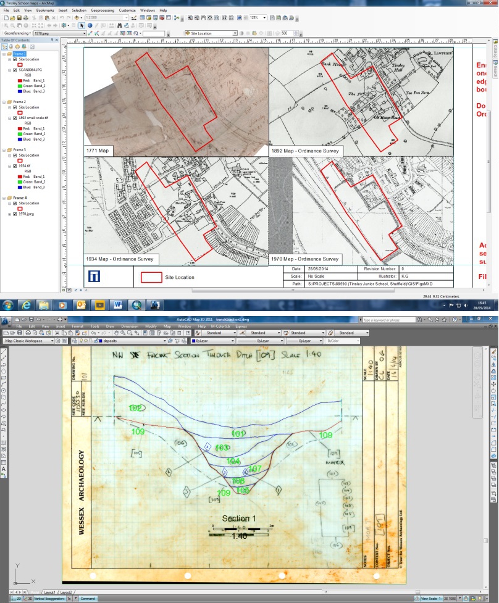Open Internet Explorer from the taskbar
The width and height of the screenshot is (499, 603).
(27, 305)
